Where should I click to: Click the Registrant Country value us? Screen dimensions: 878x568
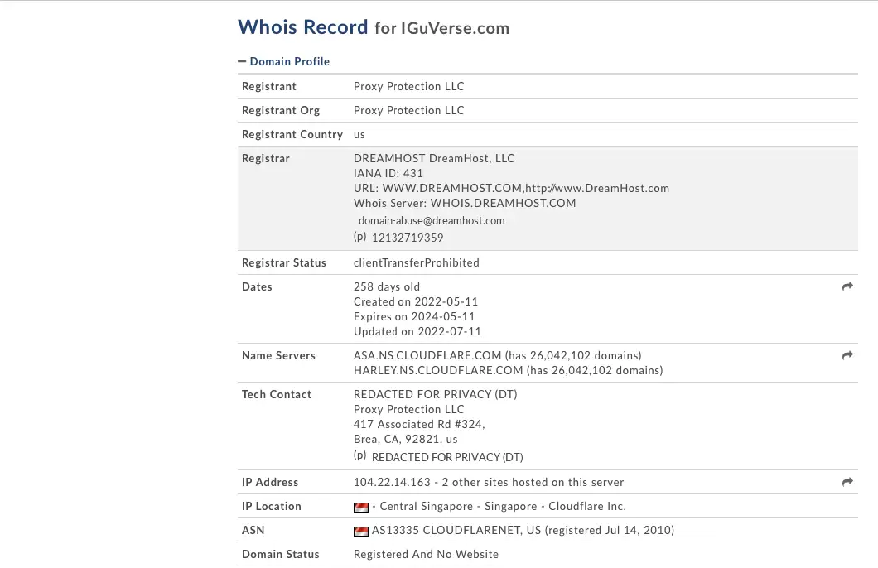click(359, 135)
